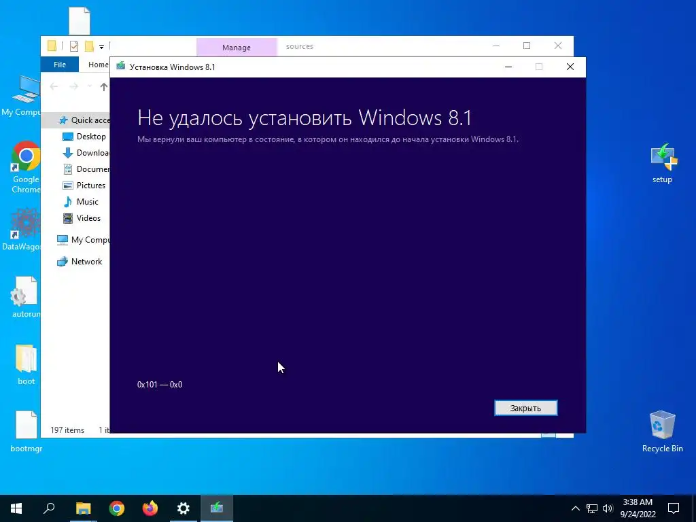Click the New folder icon in Explorer title bar
This screenshot has width=696, height=522.
point(89,46)
